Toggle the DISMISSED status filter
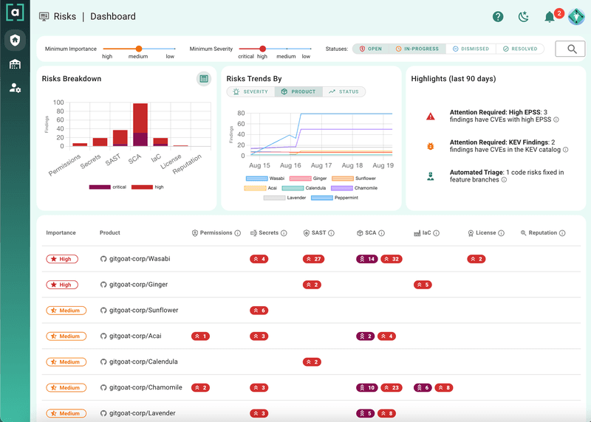The image size is (591, 422). click(471, 49)
